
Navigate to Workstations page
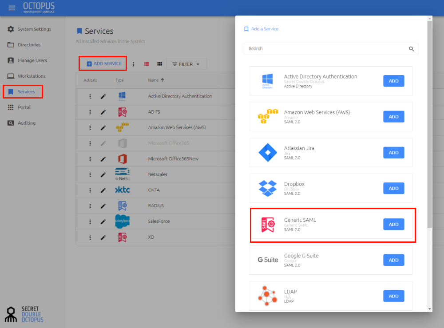(26, 76)
